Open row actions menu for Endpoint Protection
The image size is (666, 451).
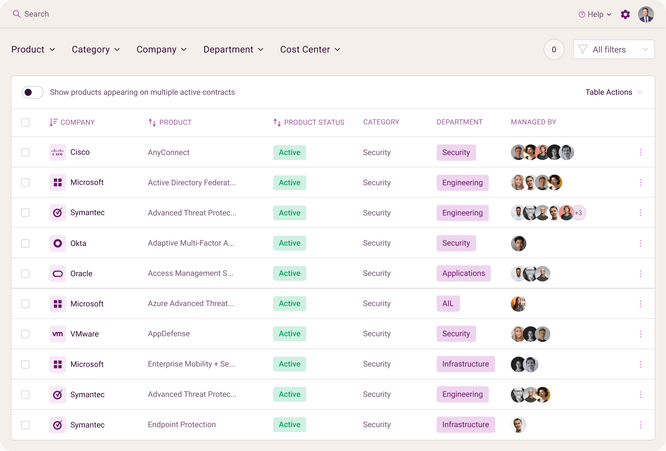point(641,425)
